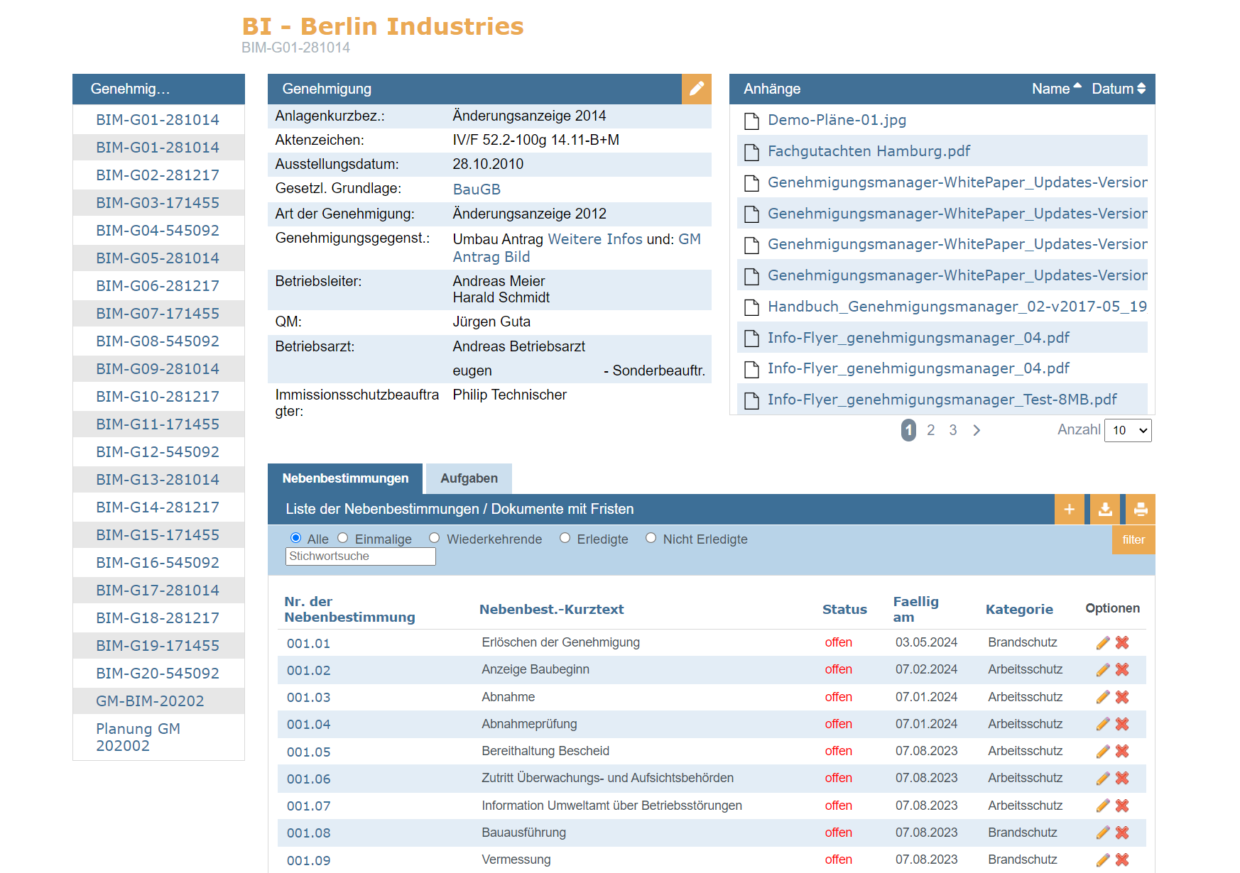Download the Nebenbestimmungen list
This screenshot has height=873, width=1240.
pos(1105,510)
